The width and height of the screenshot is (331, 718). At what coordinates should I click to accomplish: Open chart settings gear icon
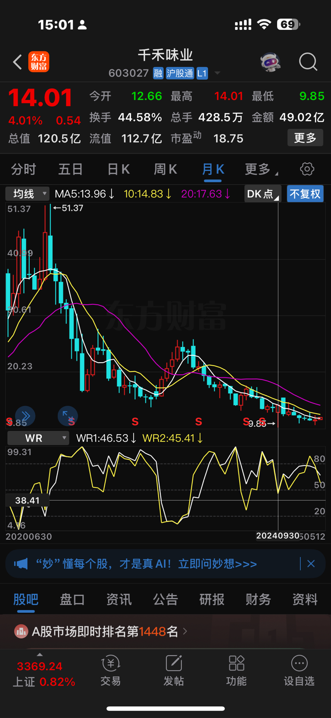307,169
